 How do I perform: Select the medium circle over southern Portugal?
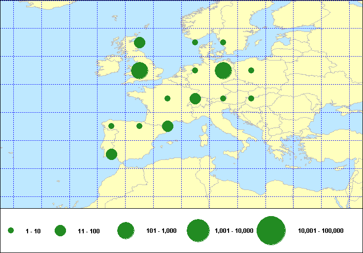click(111, 155)
